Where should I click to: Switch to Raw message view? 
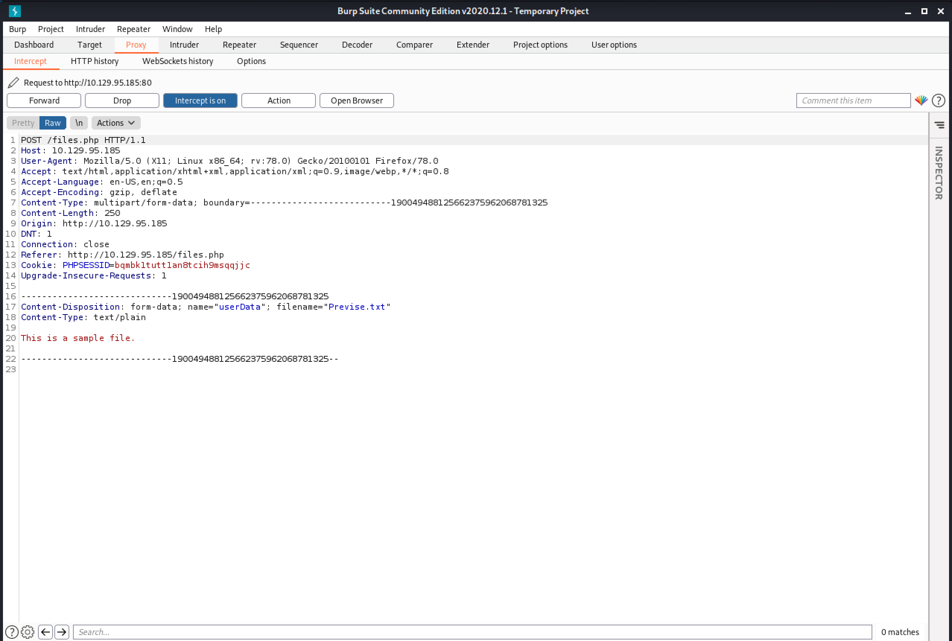pyautogui.click(x=53, y=122)
